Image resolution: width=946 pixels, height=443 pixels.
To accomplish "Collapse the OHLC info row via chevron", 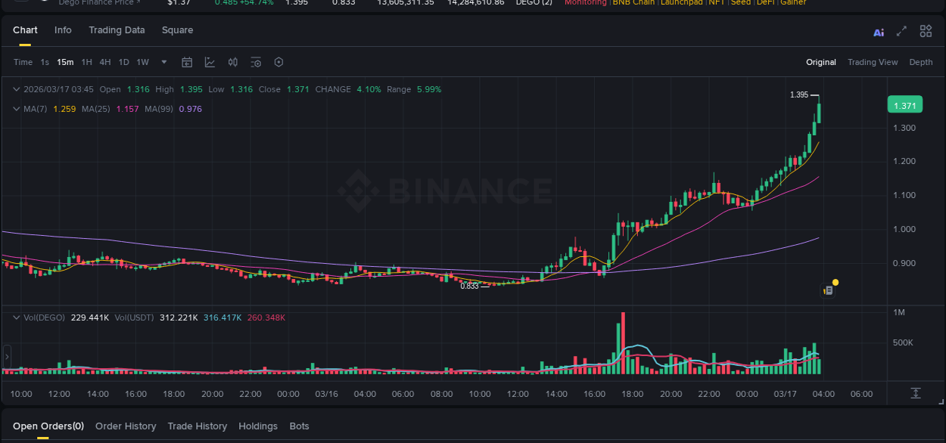I will pos(15,88).
